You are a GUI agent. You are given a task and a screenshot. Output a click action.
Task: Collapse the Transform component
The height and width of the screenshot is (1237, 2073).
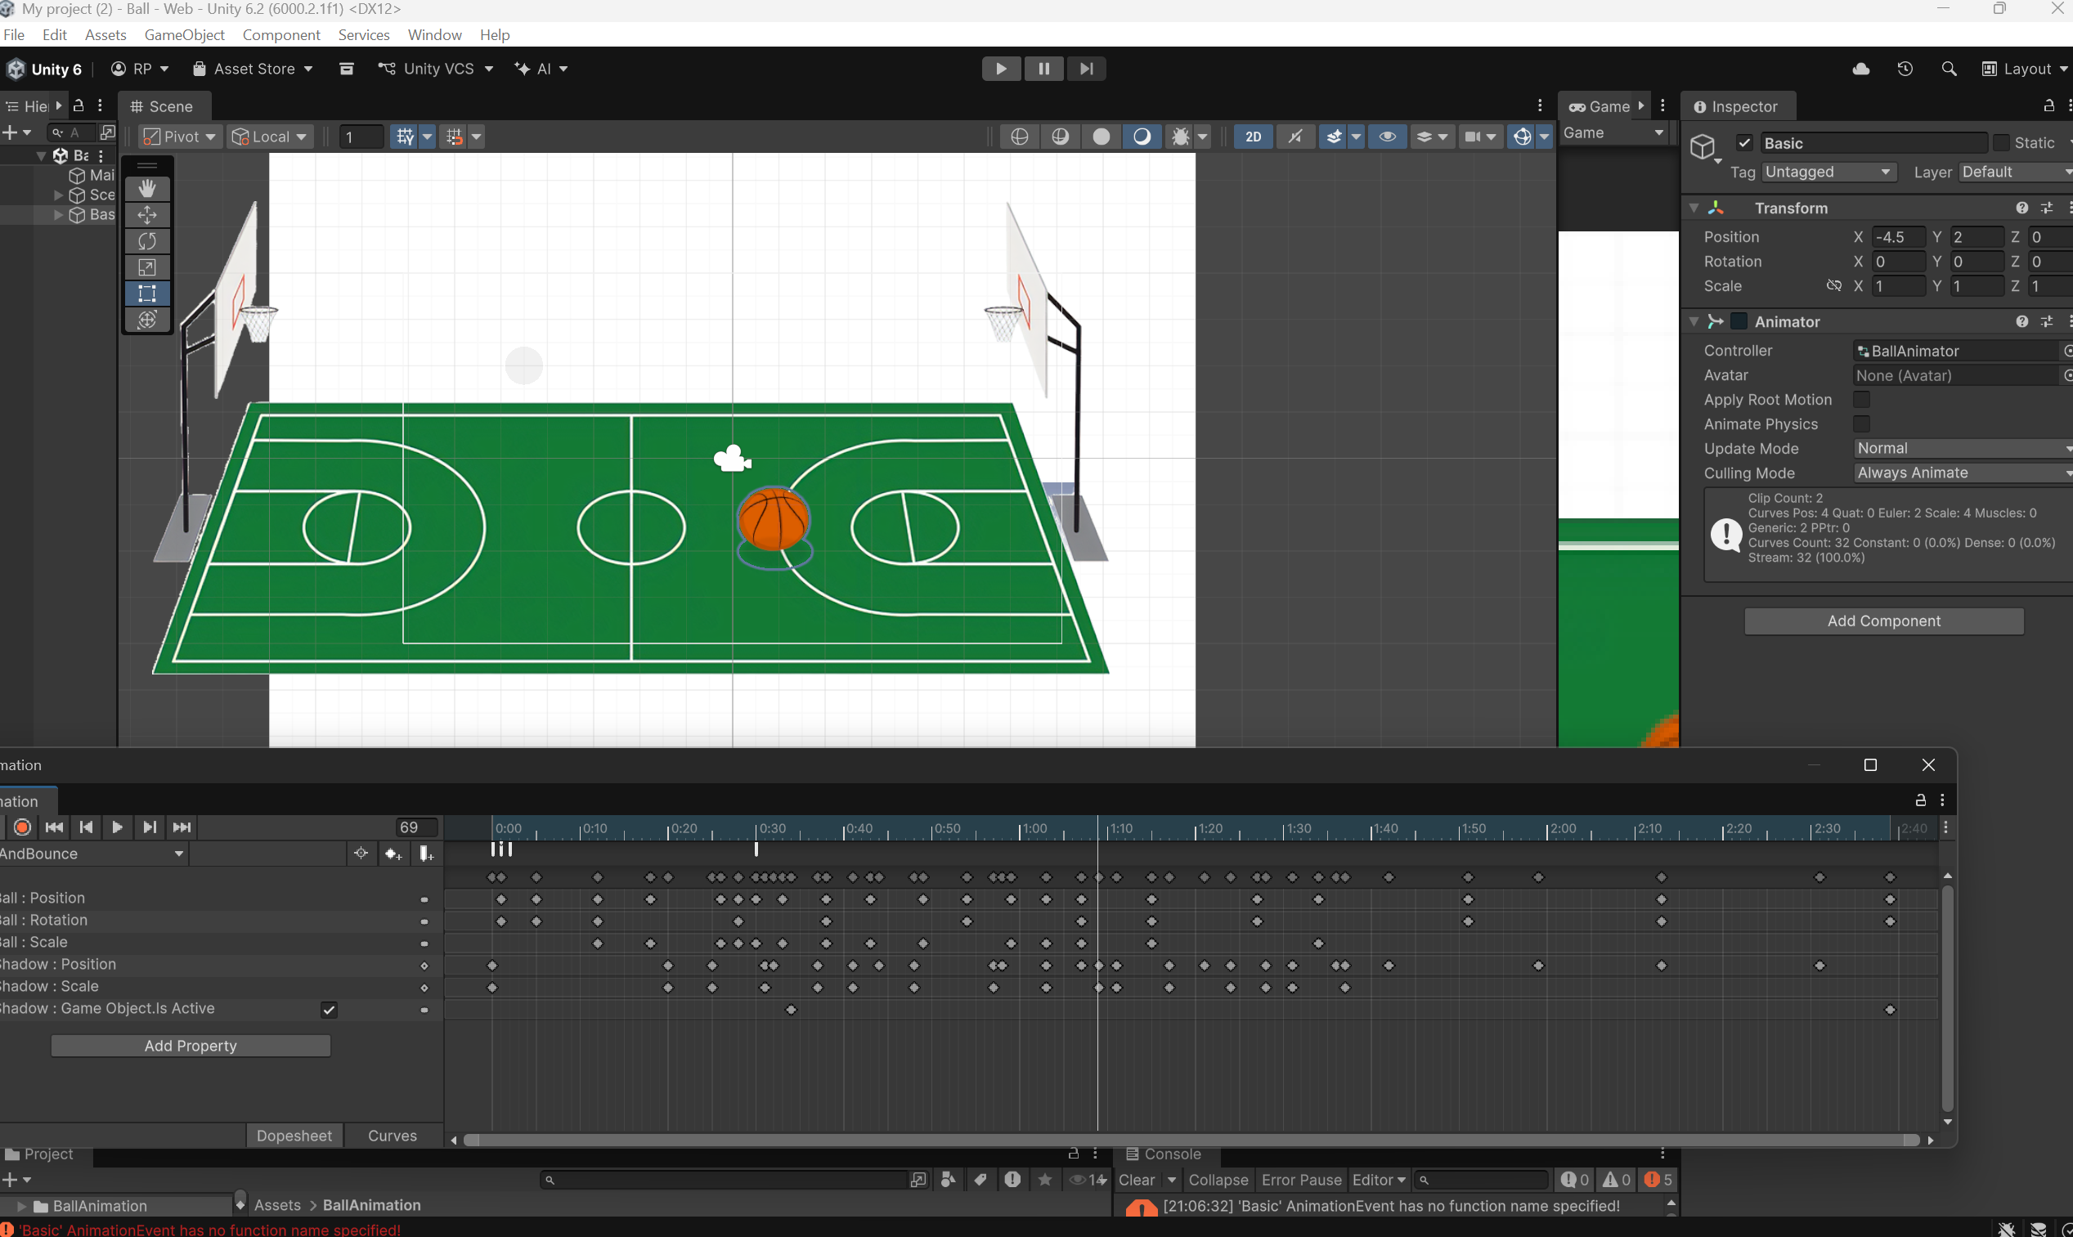[x=1694, y=208]
